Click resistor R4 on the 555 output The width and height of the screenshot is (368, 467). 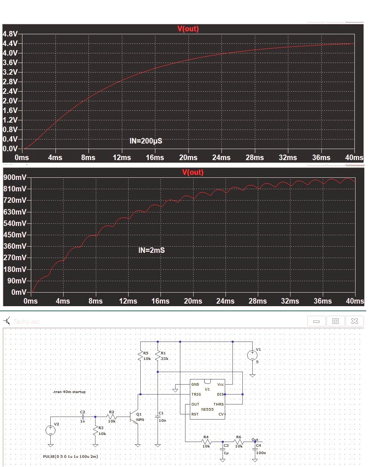pyautogui.click(x=206, y=441)
